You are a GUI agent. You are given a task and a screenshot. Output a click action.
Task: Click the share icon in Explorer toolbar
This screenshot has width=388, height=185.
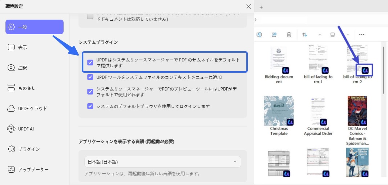[x=274, y=35]
